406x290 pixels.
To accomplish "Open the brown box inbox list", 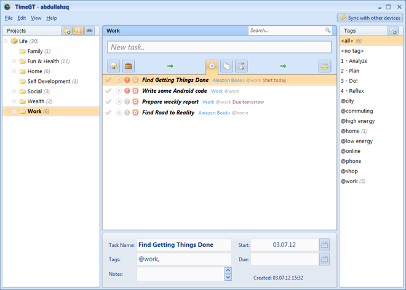I will 128,66.
